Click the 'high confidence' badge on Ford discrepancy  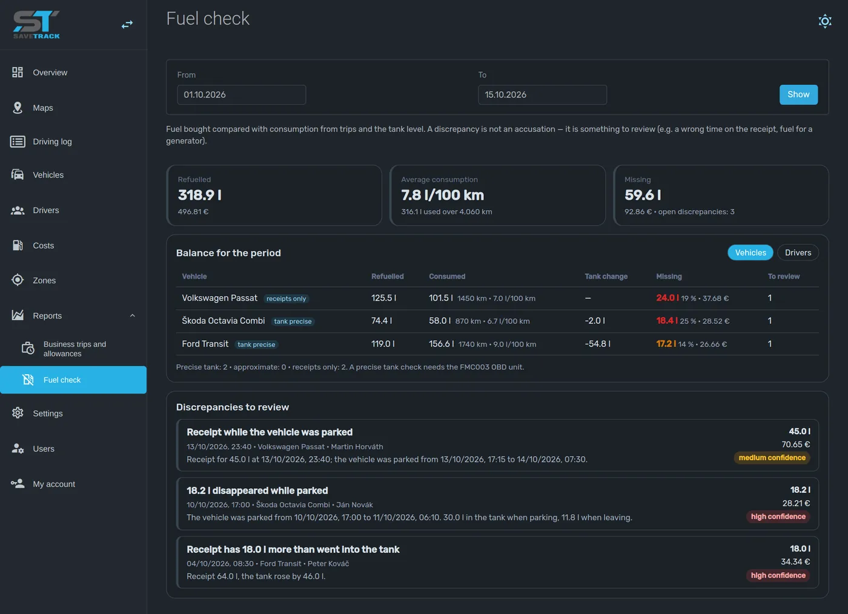pyautogui.click(x=778, y=576)
